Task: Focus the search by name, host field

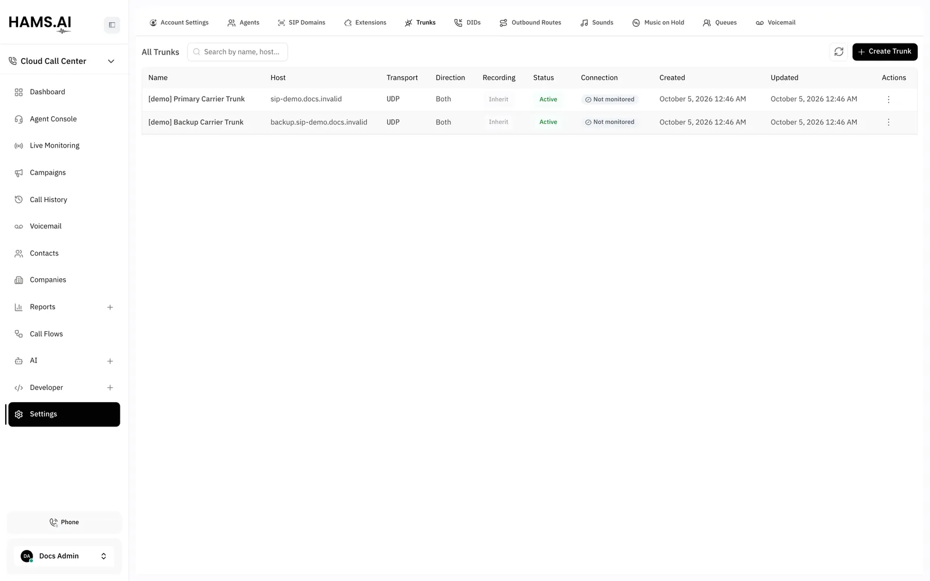Action: point(238,52)
